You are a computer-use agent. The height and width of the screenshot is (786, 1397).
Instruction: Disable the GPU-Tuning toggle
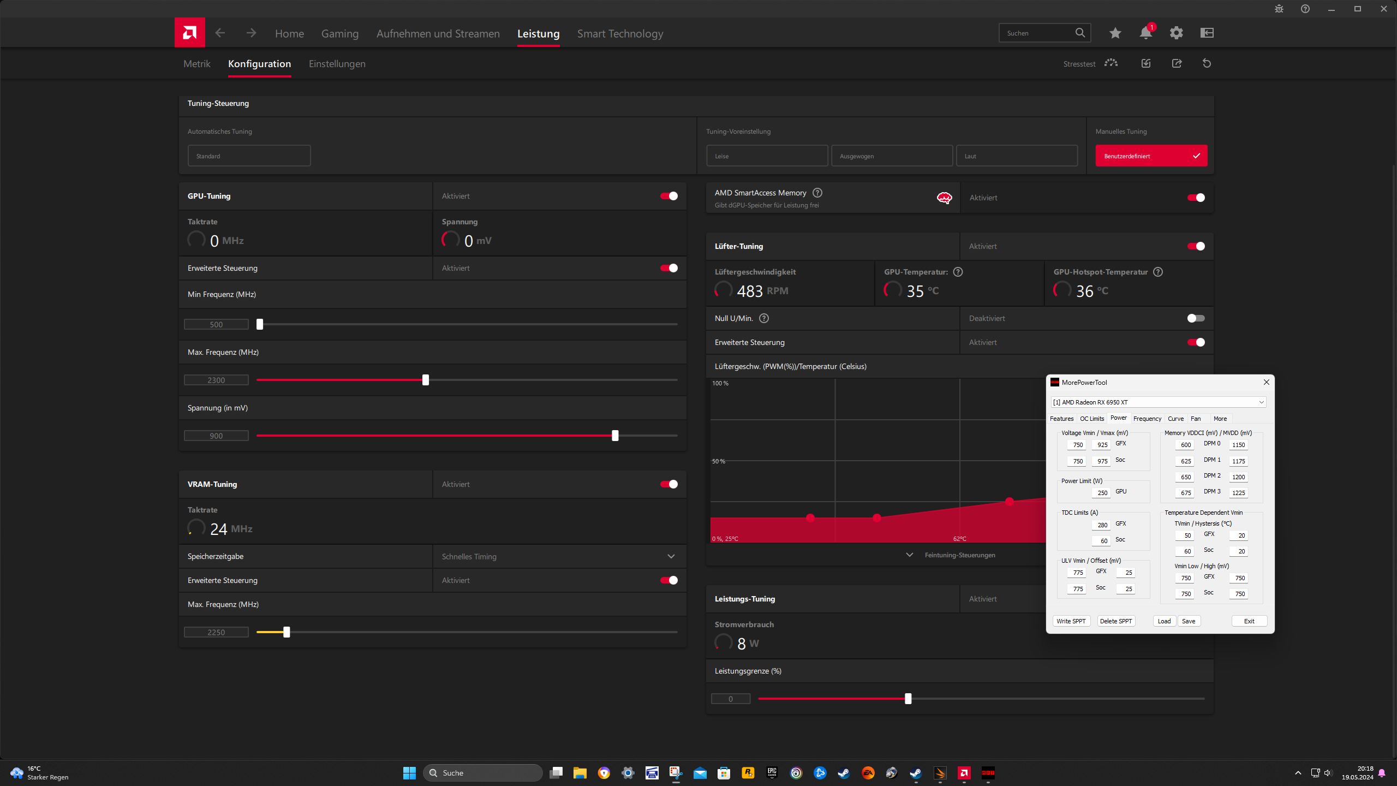point(668,196)
